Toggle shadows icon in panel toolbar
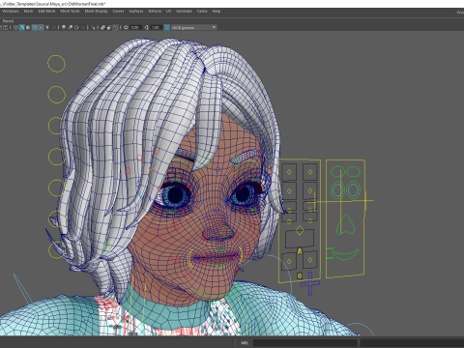Viewport: 464px width, 348px height. (54, 27)
